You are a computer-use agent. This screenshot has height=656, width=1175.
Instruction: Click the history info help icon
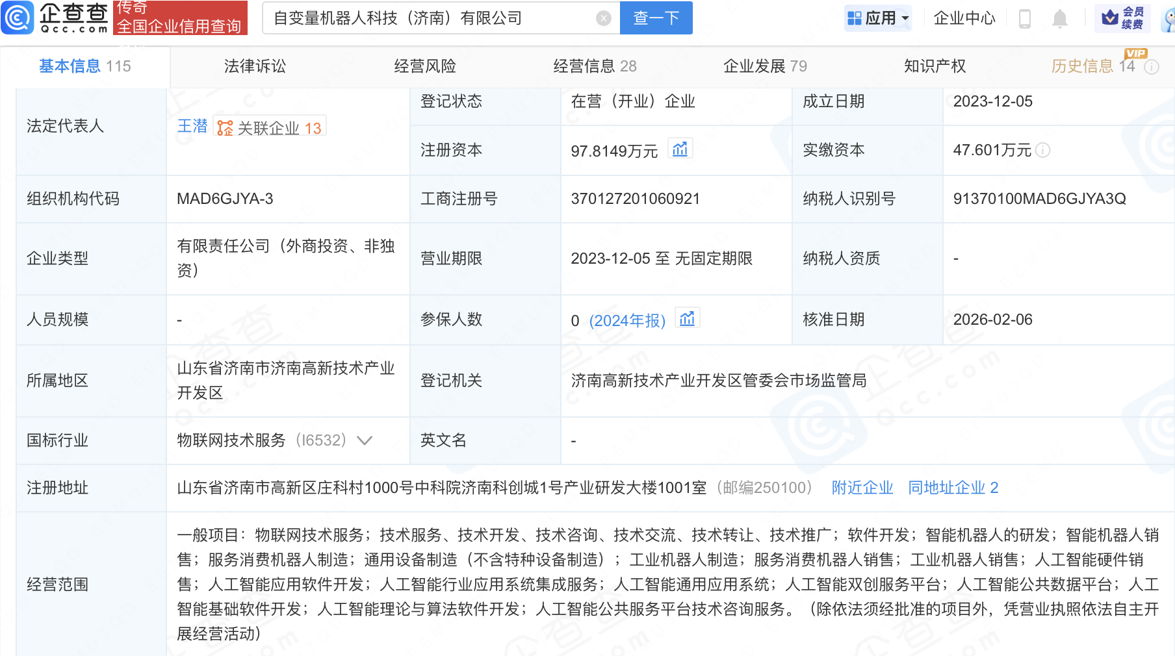pos(1152,67)
